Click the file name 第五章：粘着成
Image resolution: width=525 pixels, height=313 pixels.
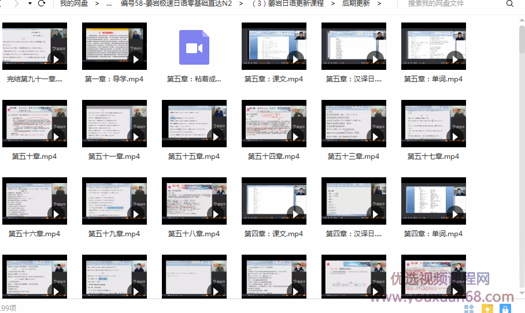click(194, 79)
